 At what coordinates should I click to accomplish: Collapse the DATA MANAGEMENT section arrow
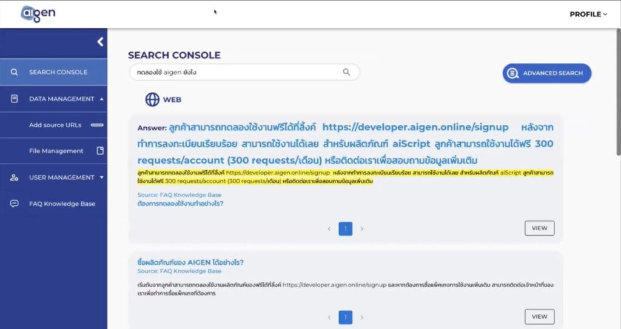(x=102, y=99)
